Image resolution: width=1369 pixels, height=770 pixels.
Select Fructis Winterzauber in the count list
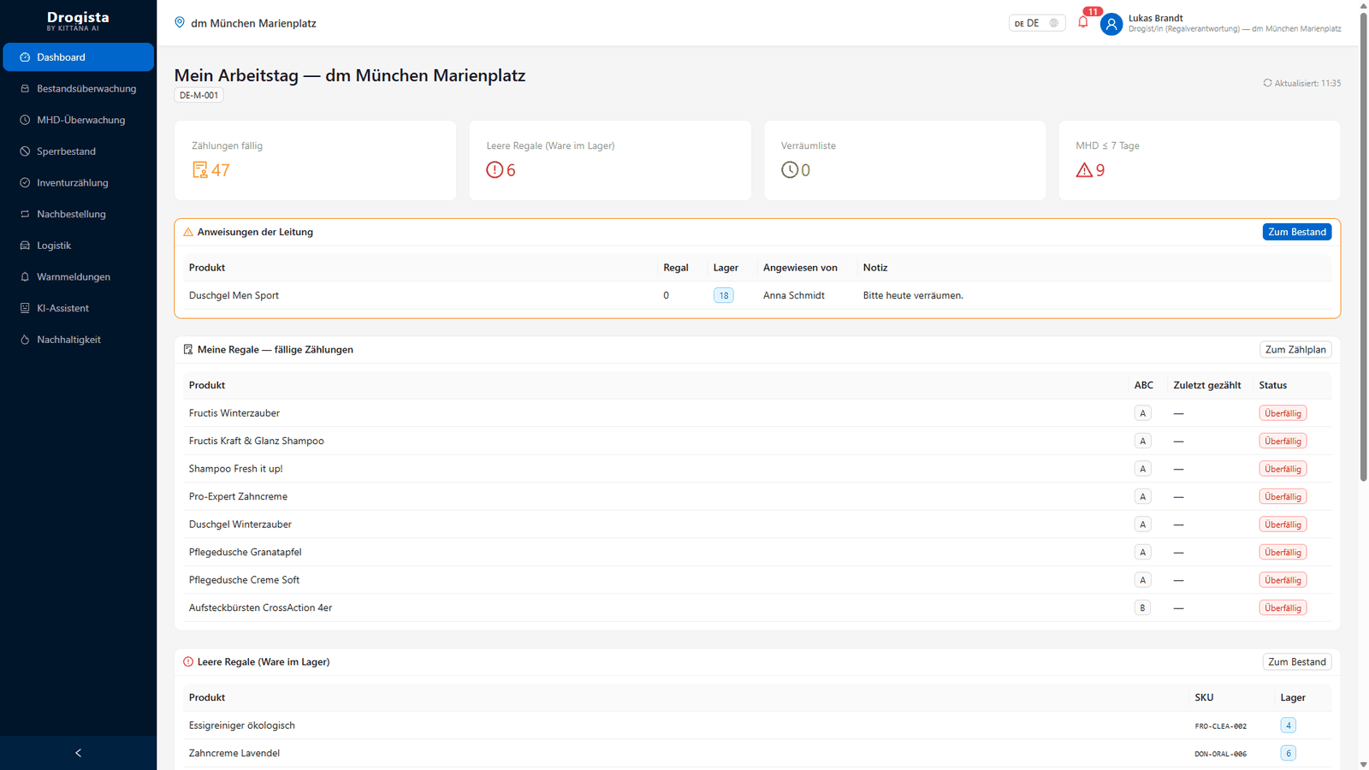coord(757,413)
